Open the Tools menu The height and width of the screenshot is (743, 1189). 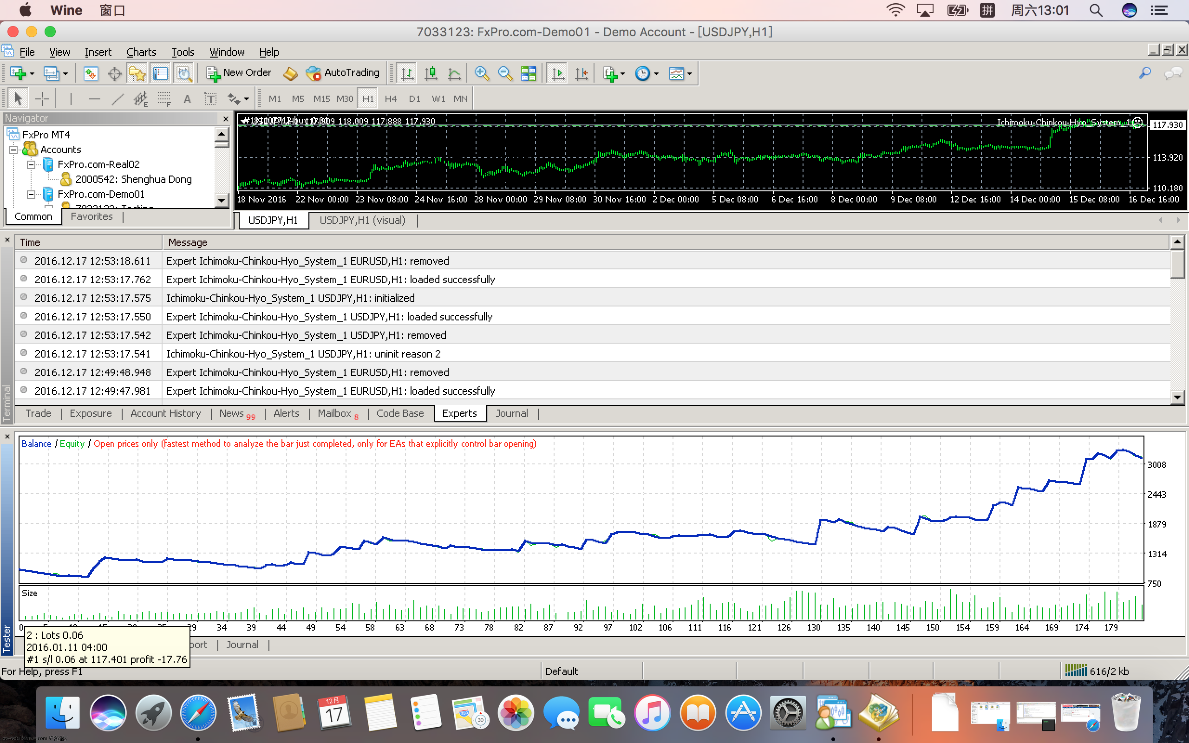coord(183,52)
